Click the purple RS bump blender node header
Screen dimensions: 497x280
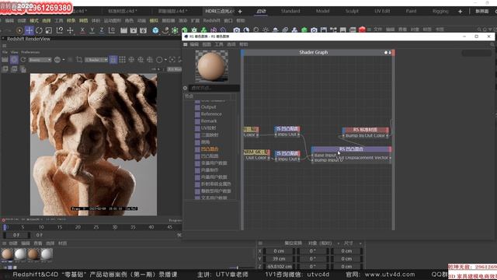(351, 149)
